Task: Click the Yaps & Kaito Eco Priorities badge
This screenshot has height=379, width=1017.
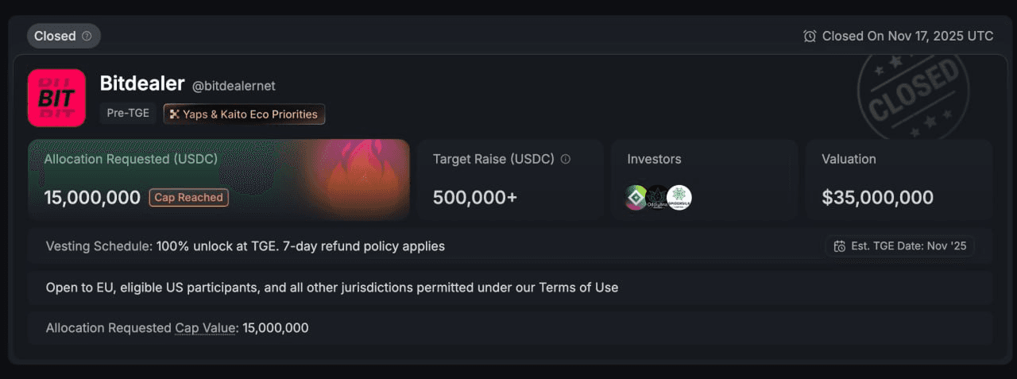Action: (x=244, y=114)
